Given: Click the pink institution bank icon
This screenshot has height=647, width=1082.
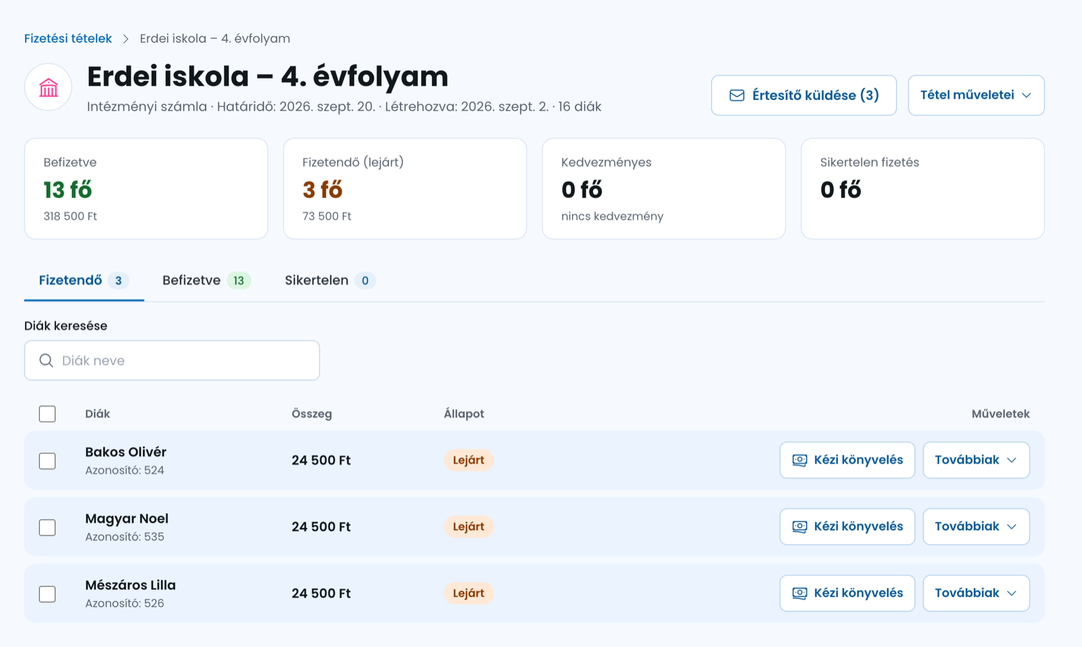Looking at the screenshot, I should click(x=49, y=88).
